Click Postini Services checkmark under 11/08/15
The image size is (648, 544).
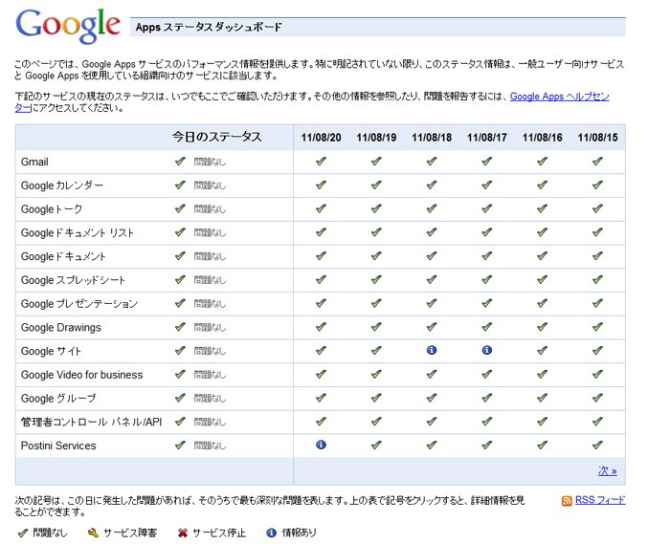[x=597, y=445]
